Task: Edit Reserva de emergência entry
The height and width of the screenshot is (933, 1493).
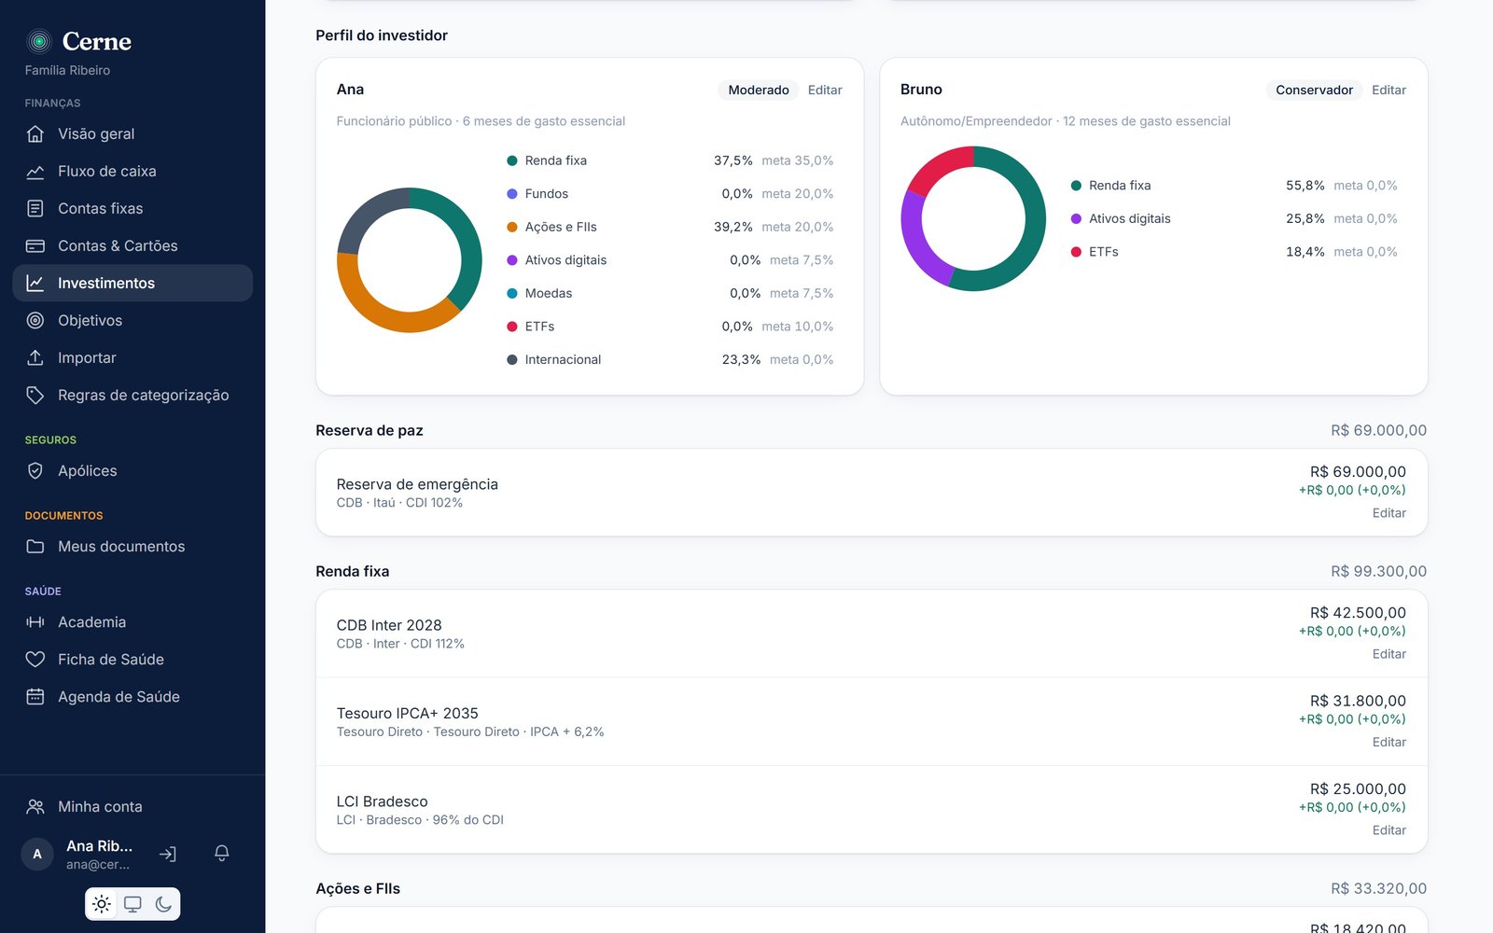Action: click(x=1388, y=513)
